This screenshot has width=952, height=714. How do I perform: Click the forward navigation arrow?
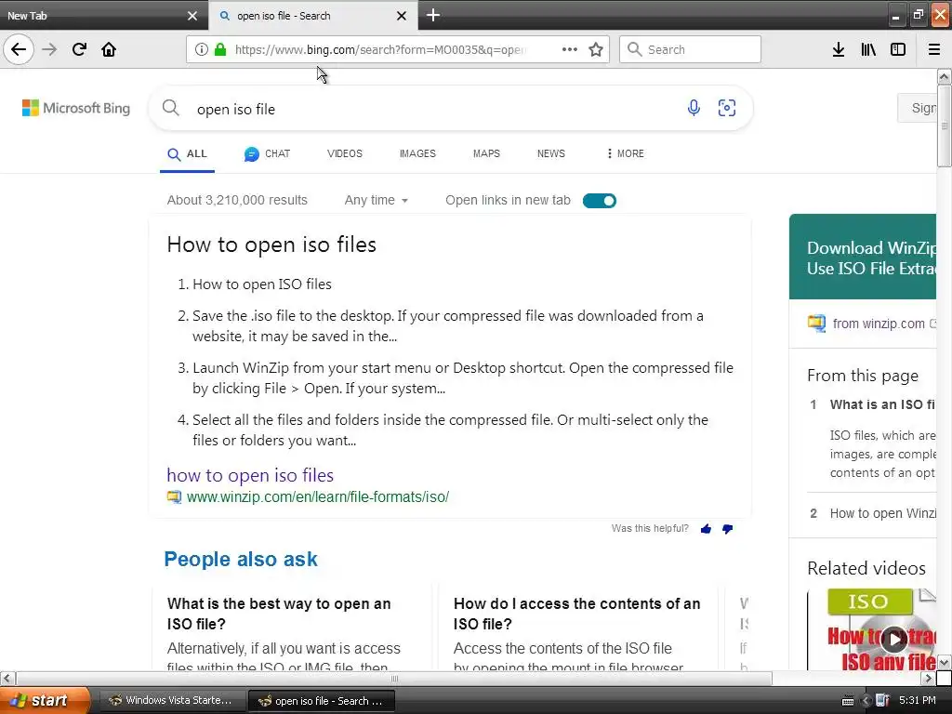(x=49, y=49)
